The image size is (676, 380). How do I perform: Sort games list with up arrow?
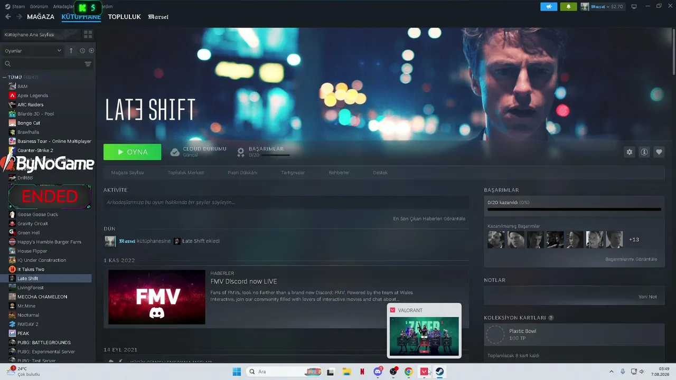[71, 51]
